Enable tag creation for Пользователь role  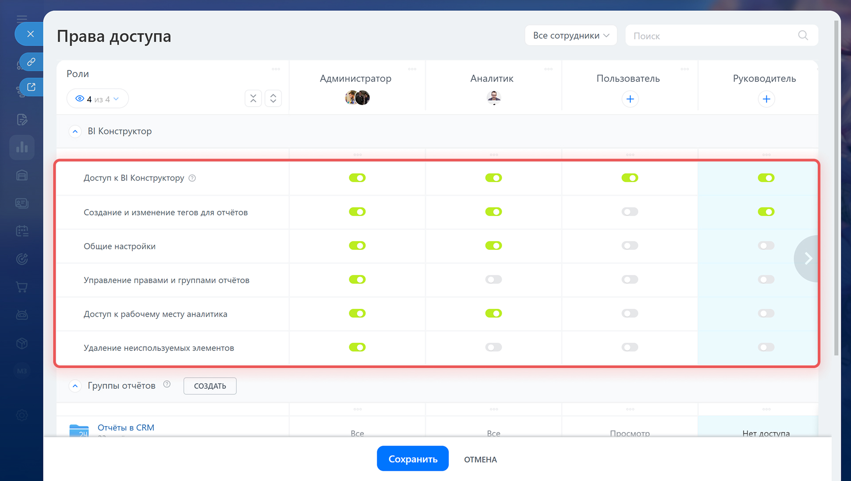pos(629,212)
